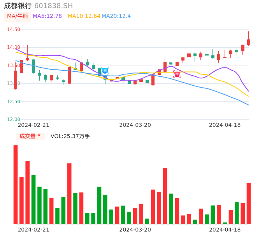Click the MA5:12.78 legend label

click(47, 16)
